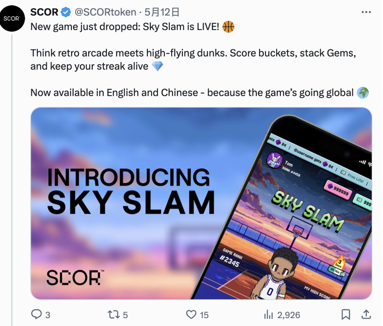Image resolution: width=383 pixels, height=326 pixels.
Task: Click the reply speech bubble icon
Action: click(36, 314)
